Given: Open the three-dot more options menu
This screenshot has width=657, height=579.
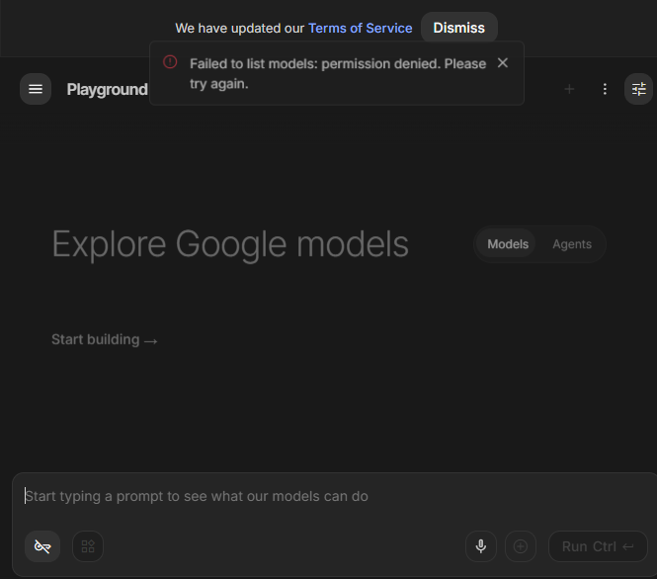Looking at the screenshot, I should 605,89.
